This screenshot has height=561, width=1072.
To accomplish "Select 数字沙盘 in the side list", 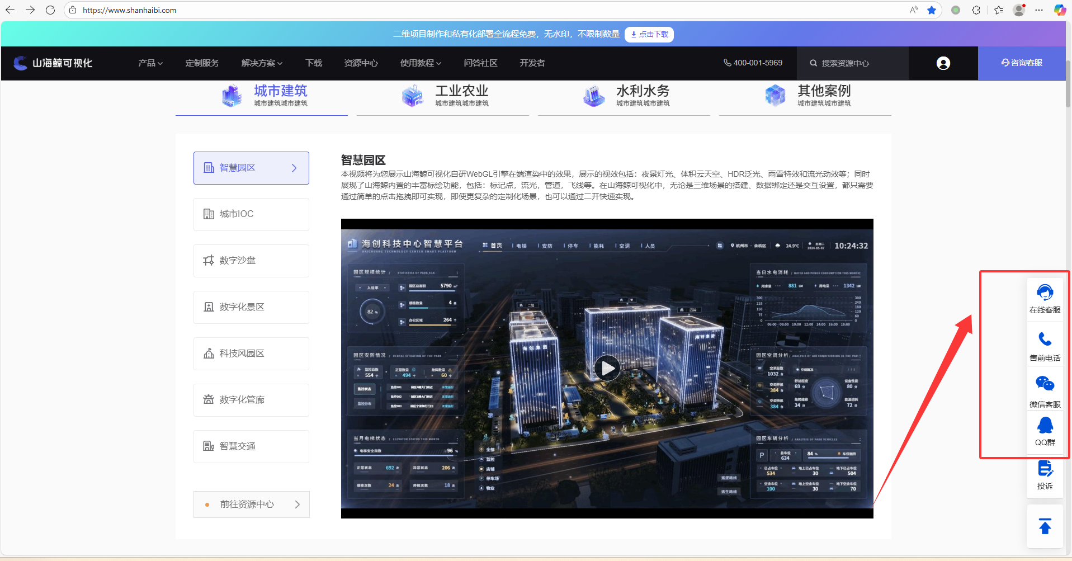I will pyautogui.click(x=251, y=261).
